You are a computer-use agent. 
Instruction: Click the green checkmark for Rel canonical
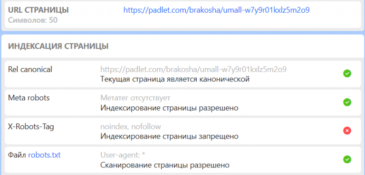[347, 74]
